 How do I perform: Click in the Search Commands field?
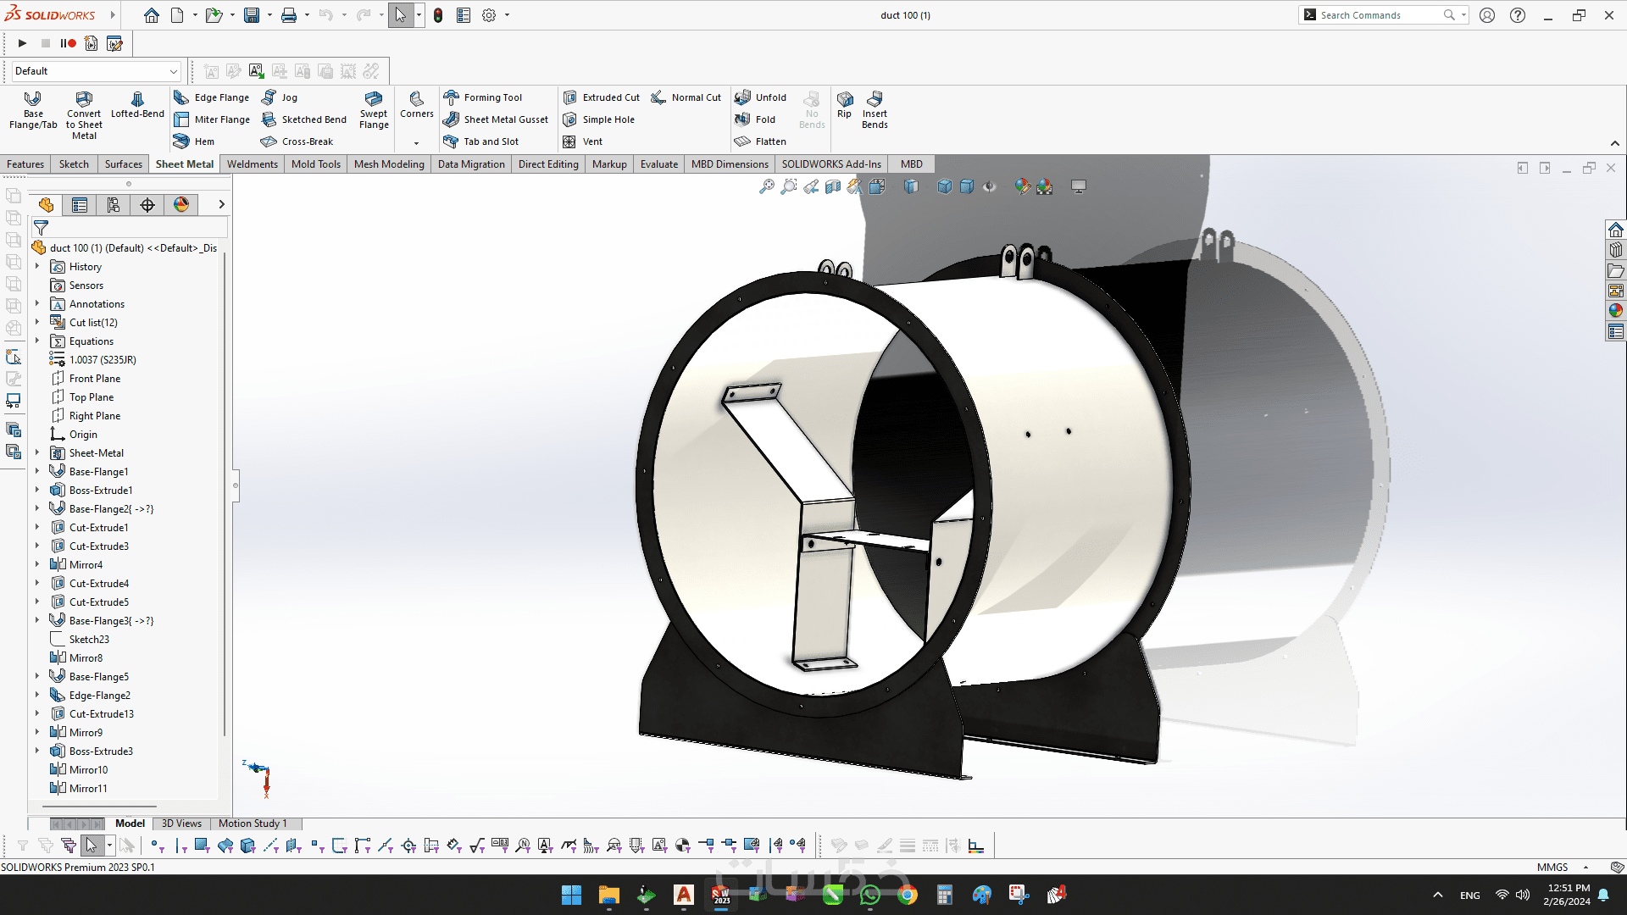[1381, 15]
